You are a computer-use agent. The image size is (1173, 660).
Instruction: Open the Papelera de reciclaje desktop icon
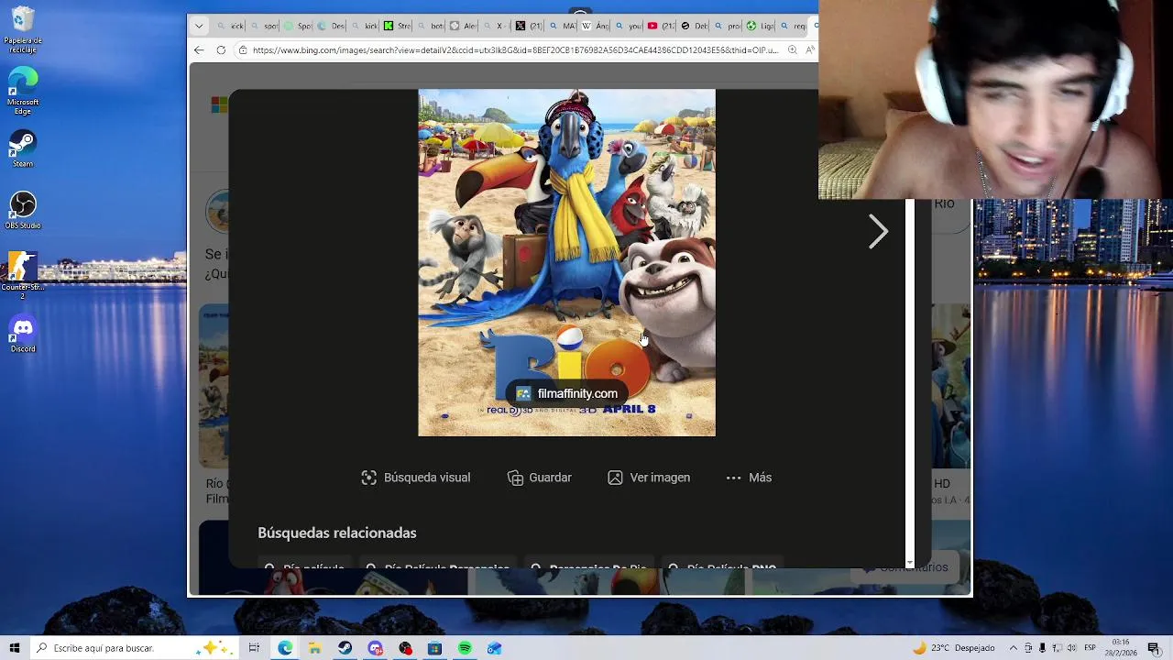click(23, 30)
